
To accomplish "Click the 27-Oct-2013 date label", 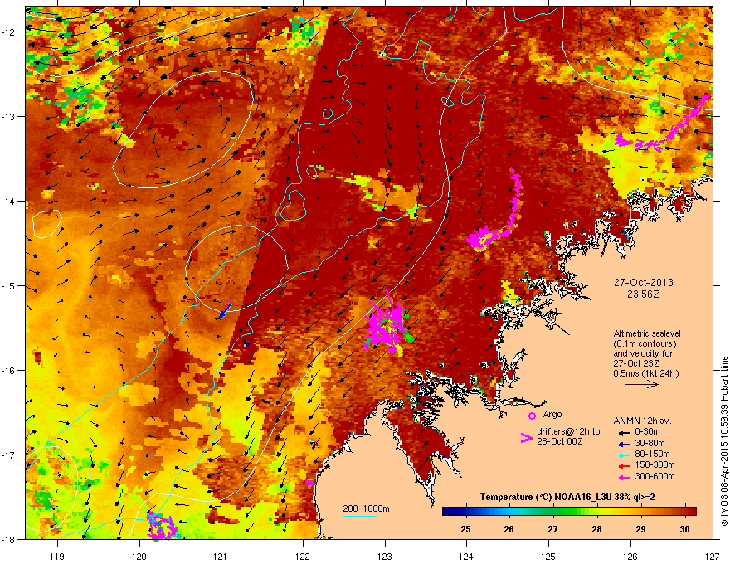I will click(x=644, y=283).
